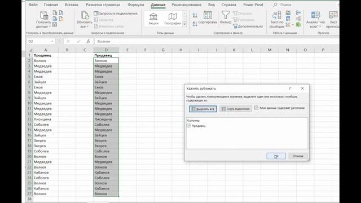Viewport: 361px width, 203px height.
Task: Click the Flash Fill icon in data tools
Action: [x=288, y=13]
